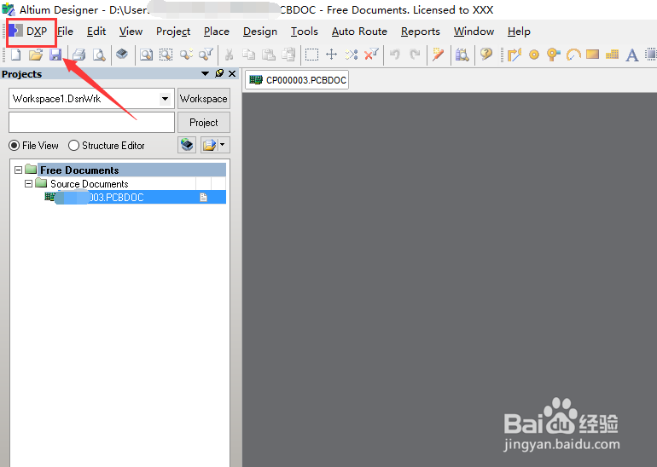This screenshot has height=467, width=657.
Task: Zoom into a selected area icon
Action: click(x=166, y=55)
